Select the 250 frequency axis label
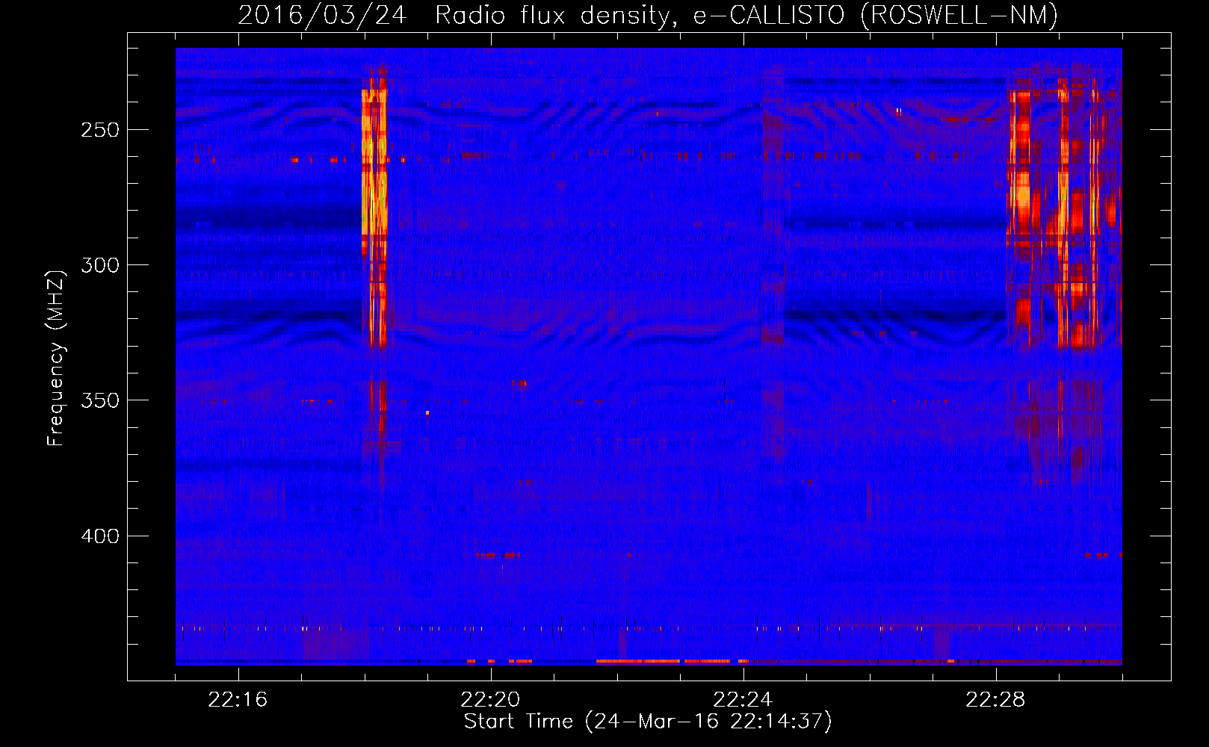This screenshot has width=1209, height=747. (x=99, y=130)
